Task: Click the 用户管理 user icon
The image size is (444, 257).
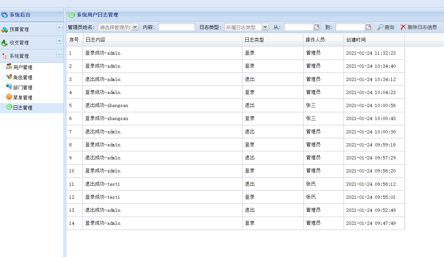Action: (9, 67)
